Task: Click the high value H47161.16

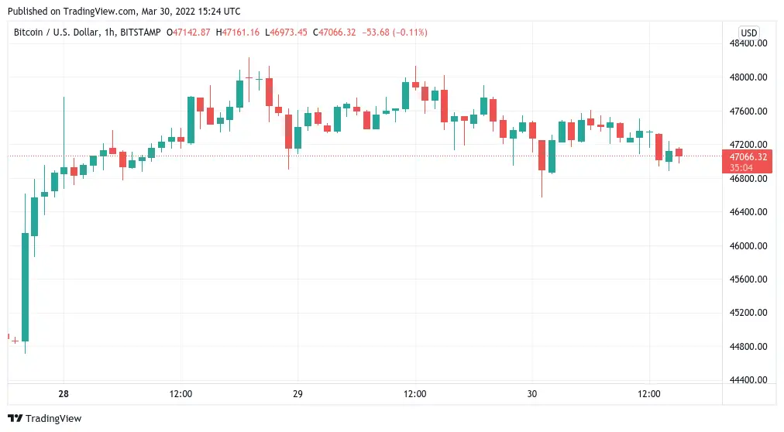Action: (239, 32)
